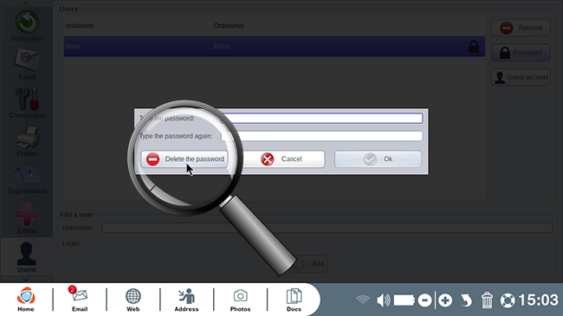Open the Connection settings section
This screenshot has height=316, width=563.
tap(27, 103)
